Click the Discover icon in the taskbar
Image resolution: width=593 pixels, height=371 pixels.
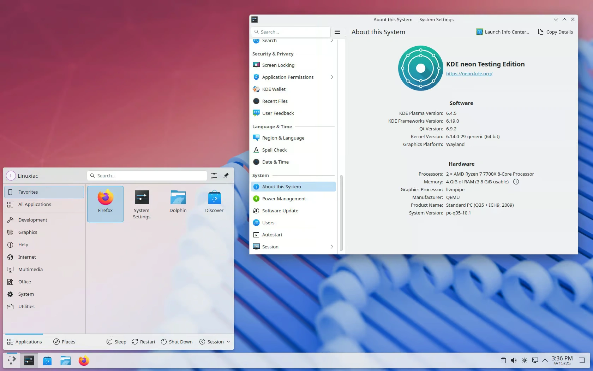coord(47,361)
